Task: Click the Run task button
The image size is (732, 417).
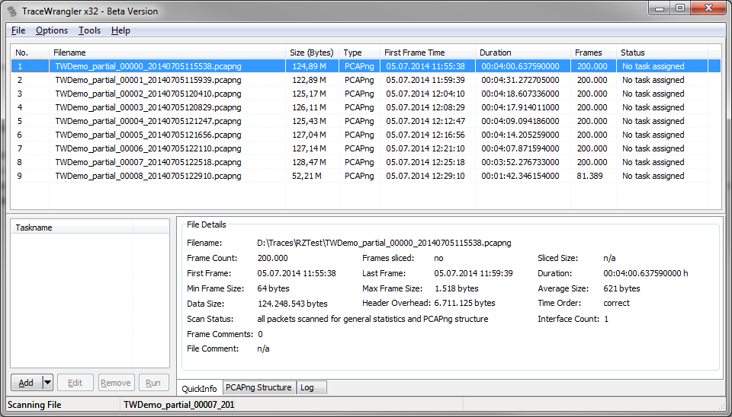Action: point(153,383)
